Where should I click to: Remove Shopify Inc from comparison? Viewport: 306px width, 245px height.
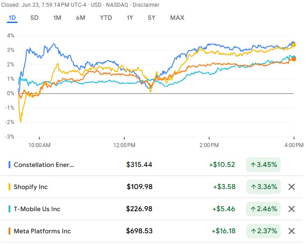pos(292,187)
